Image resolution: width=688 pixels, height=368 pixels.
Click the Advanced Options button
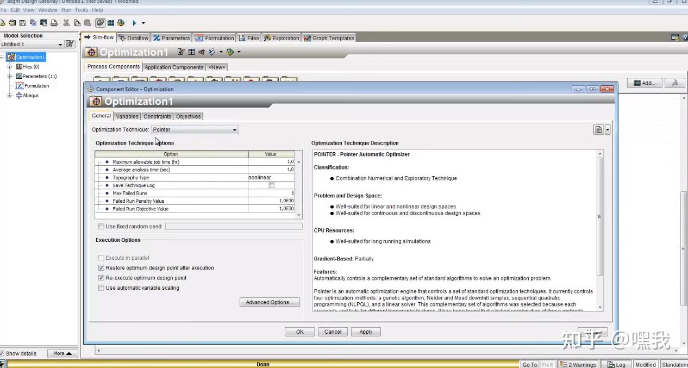(270, 302)
